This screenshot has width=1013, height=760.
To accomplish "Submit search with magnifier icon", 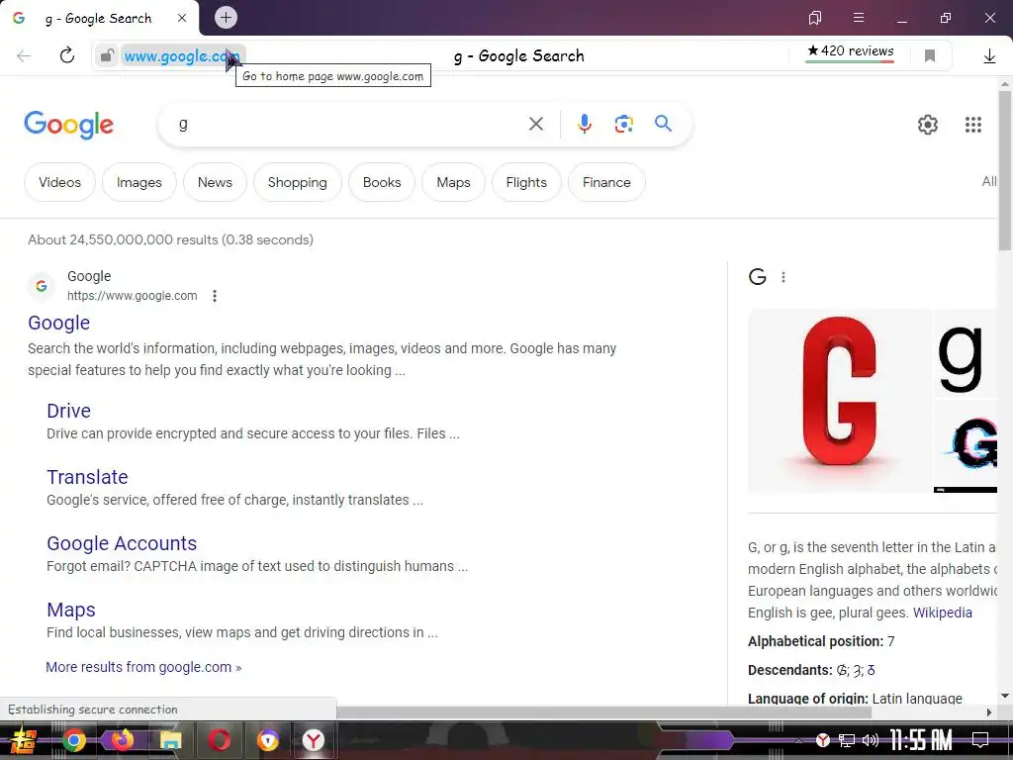I will [664, 124].
